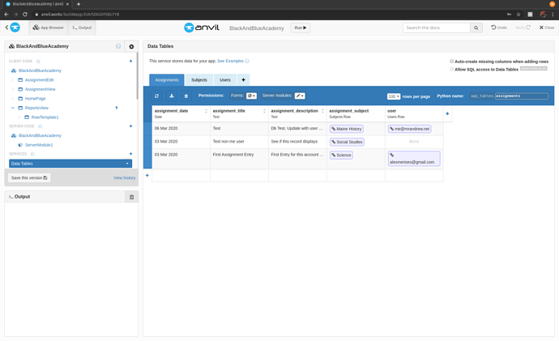Toggle Allow SQL access to Data Tables
The width and height of the screenshot is (559, 341).
pos(452,69)
